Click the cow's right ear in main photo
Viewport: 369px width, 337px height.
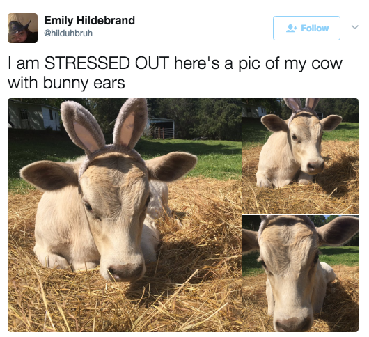[171, 166]
